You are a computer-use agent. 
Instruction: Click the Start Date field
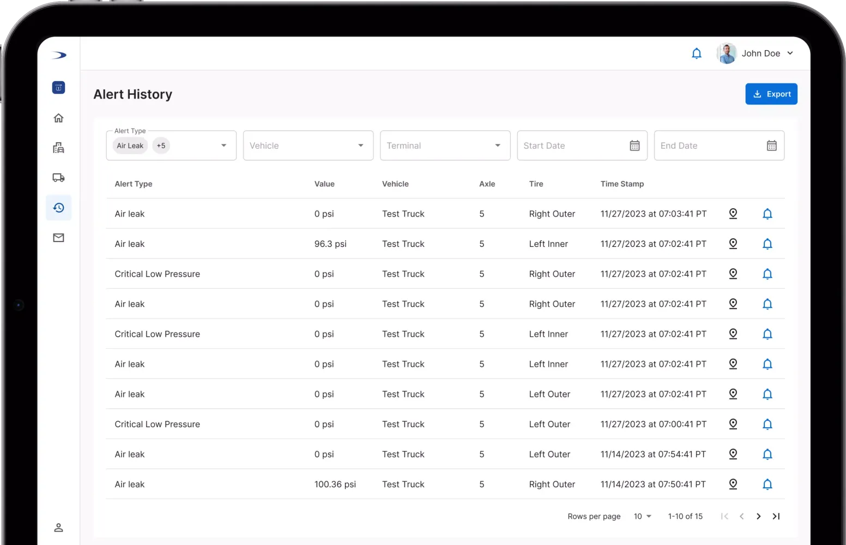(x=572, y=146)
